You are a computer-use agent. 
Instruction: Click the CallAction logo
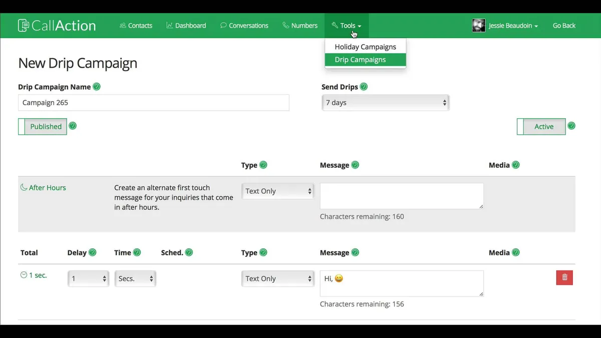point(57,26)
